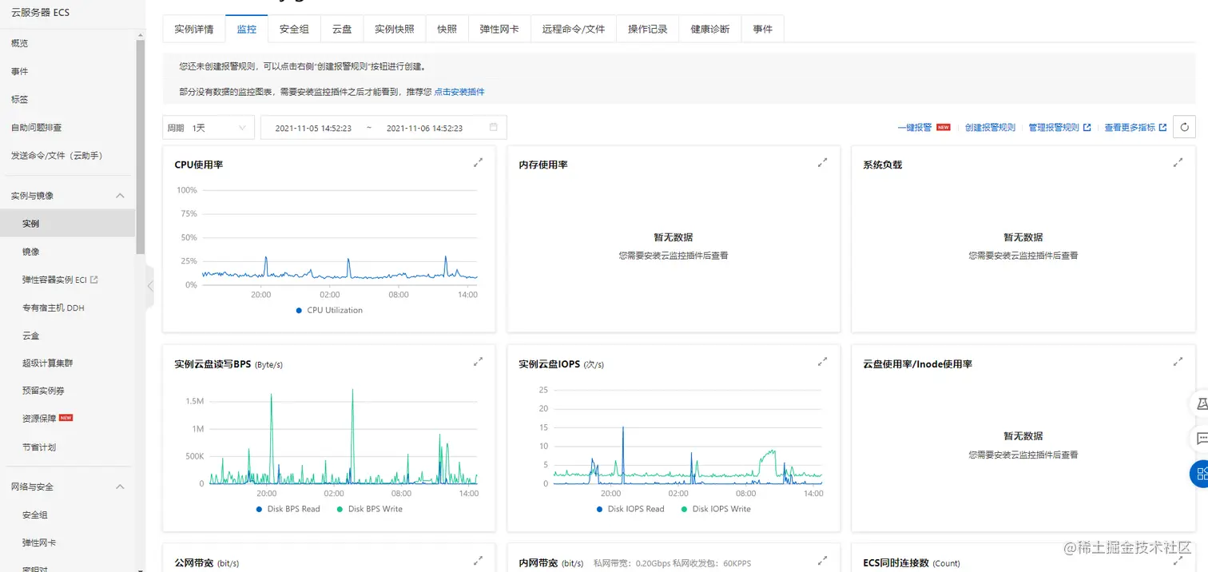Viewport: 1208px width, 572px height.
Task: Switch to the 远程命令/文件 tab
Action: tap(574, 29)
